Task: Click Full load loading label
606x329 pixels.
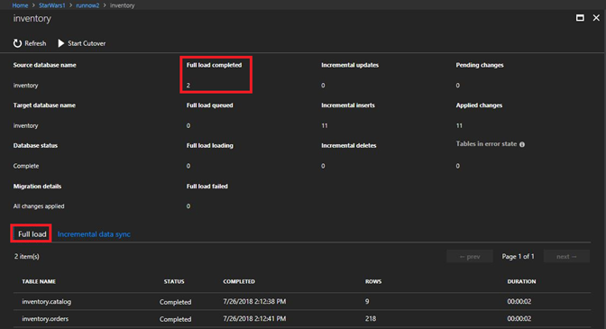Action: [x=210, y=146]
